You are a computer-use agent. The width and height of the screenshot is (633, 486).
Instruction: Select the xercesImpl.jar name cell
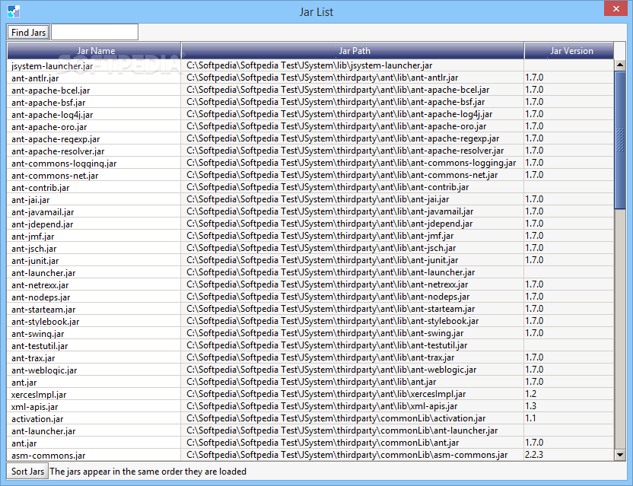tap(94, 394)
